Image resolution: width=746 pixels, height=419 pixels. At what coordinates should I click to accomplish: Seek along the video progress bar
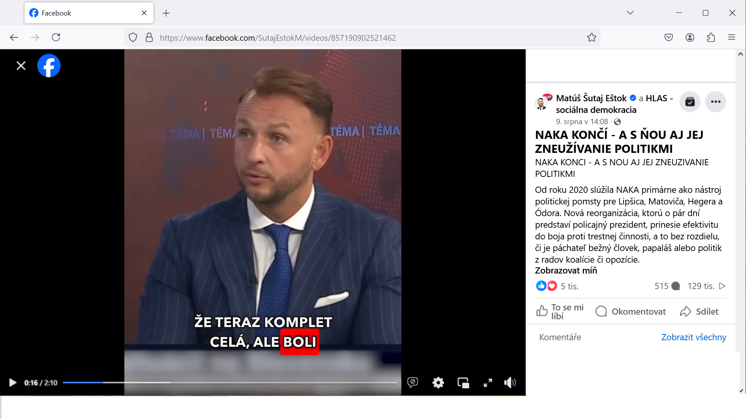point(230,383)
